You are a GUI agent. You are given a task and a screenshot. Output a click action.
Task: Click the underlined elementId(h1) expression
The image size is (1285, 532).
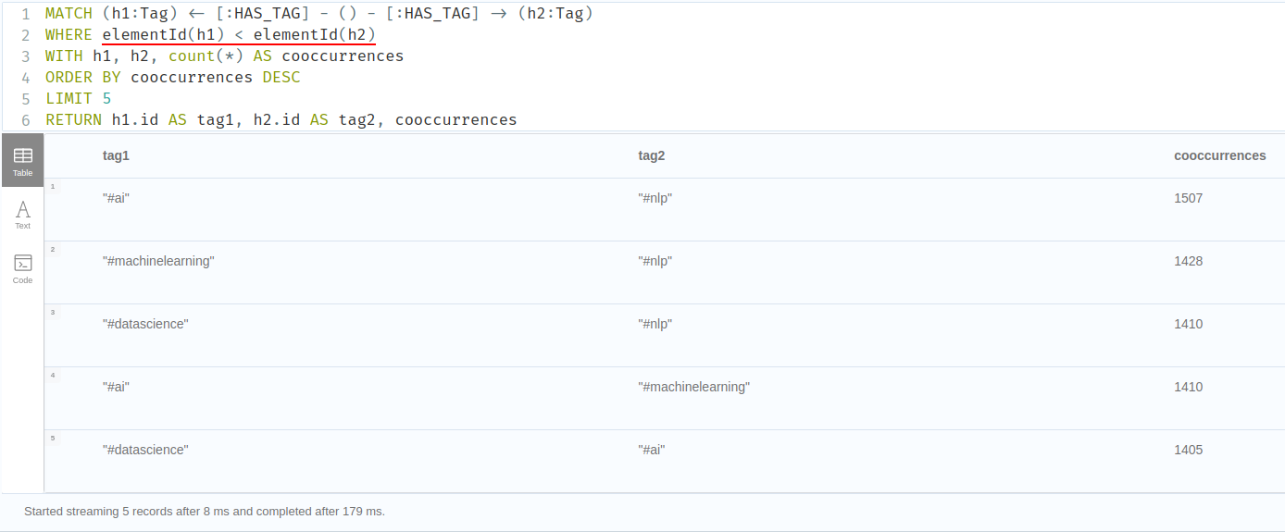tap(163, 35)
